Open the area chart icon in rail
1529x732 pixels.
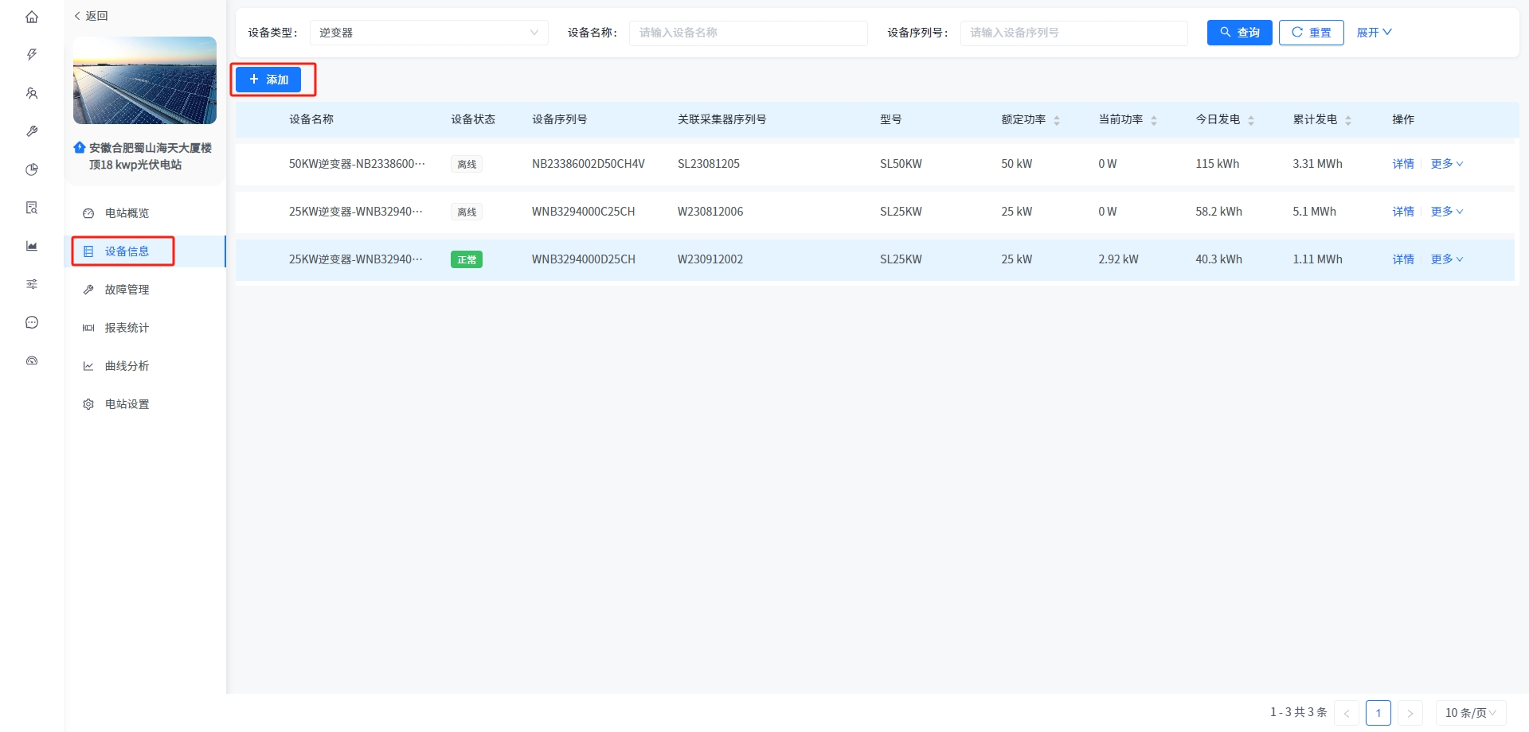click(32, 246)
